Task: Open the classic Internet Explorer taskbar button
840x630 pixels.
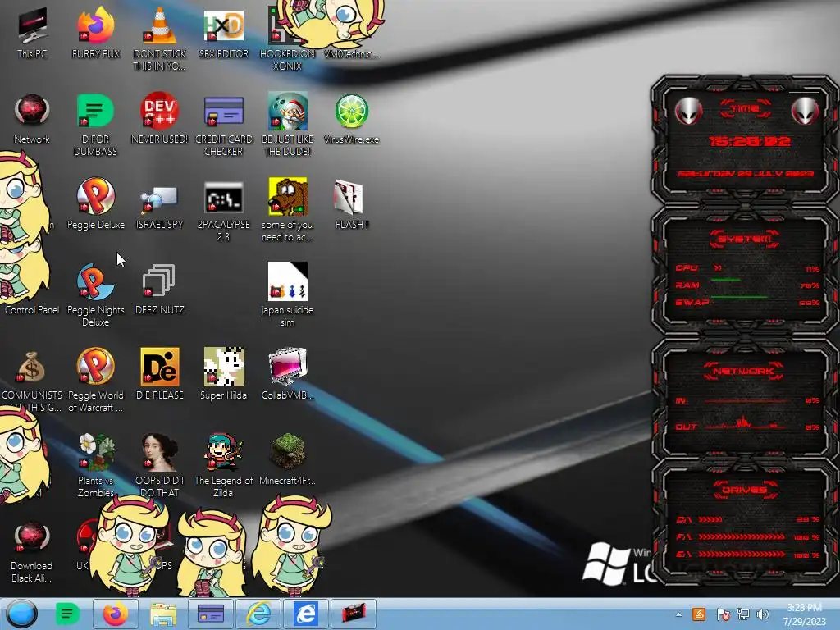Action: [x=258, y=614]
